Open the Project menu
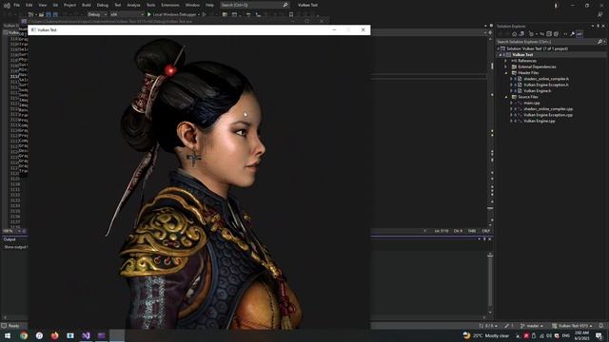 tap(69, 5)
